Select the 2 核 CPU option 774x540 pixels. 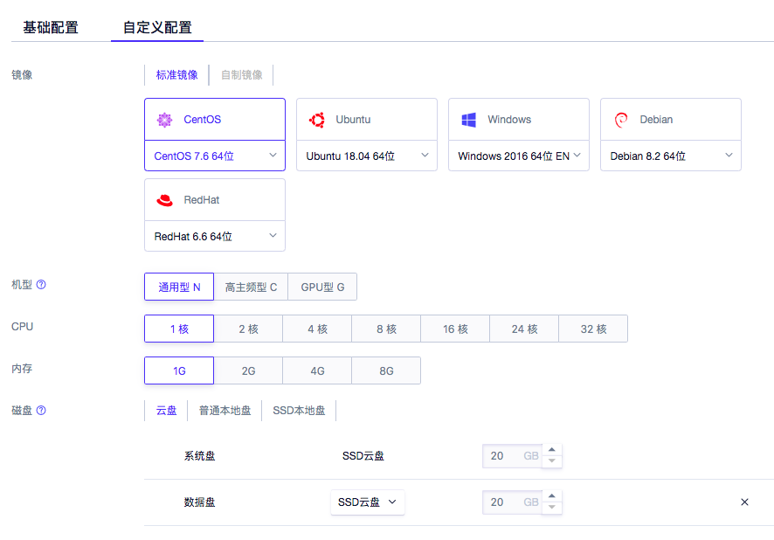click(248, 329)
